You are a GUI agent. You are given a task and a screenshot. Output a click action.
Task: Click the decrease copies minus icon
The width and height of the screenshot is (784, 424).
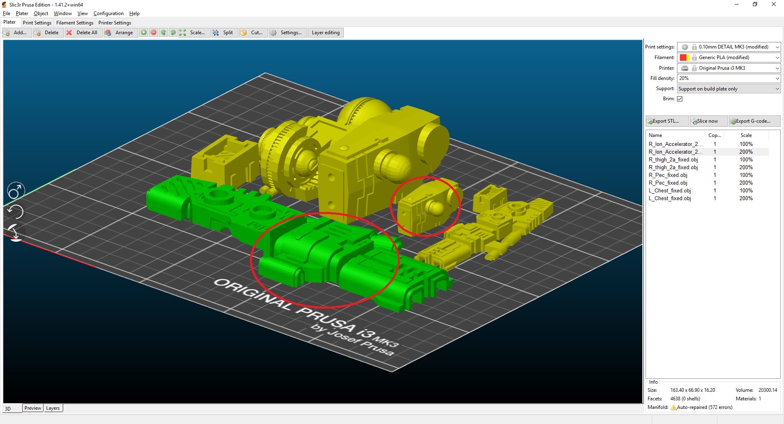pyautogui.click(x=153, y=33)
